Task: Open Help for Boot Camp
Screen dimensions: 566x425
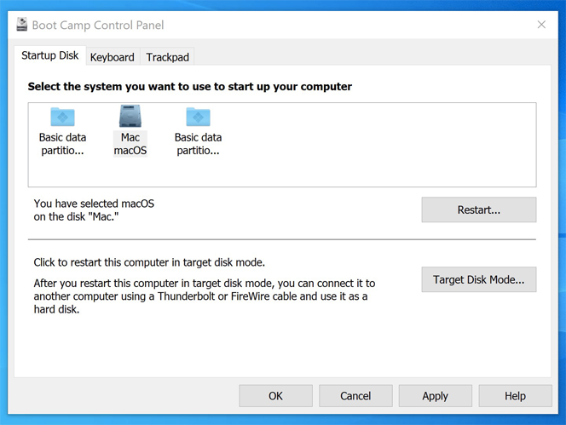Action: pos(515,396)
